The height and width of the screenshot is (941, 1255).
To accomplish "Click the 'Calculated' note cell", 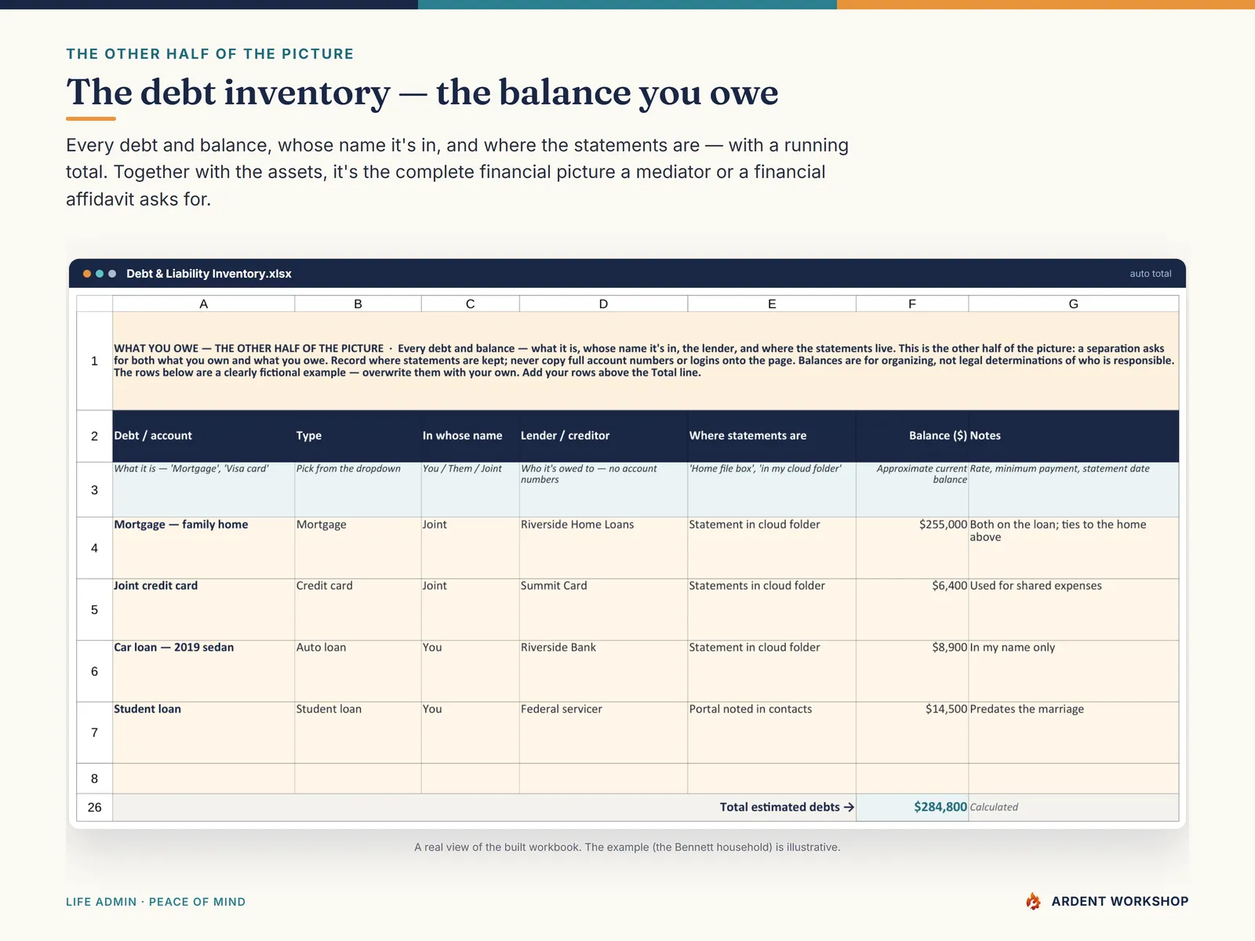I will [1074, 807].
